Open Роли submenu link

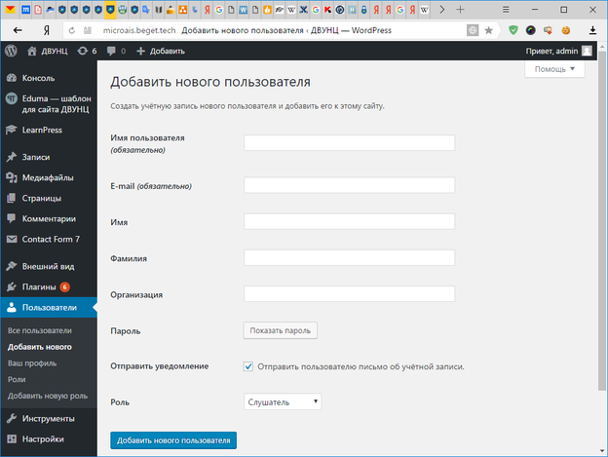tap(17, 379)
